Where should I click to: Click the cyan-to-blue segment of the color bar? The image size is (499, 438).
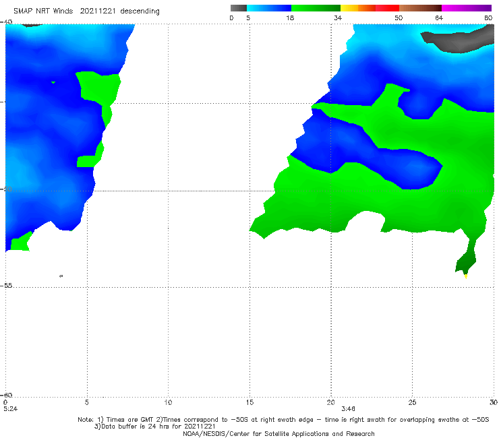point(269,8)
